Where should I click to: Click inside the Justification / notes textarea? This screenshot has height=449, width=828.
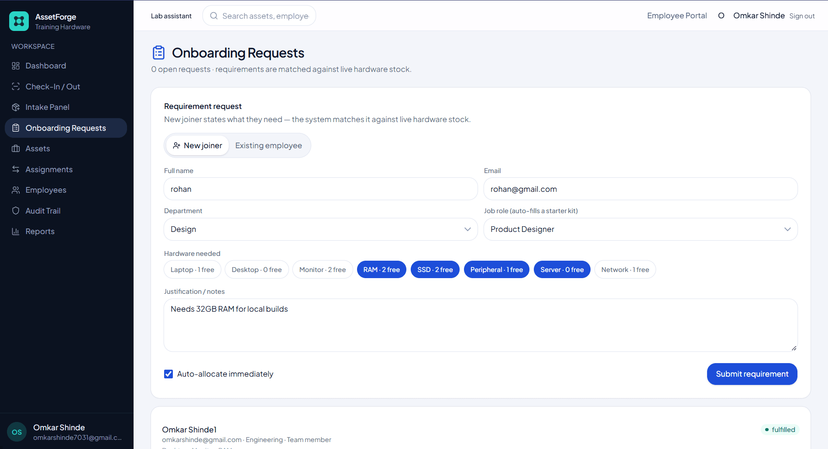point(481,325)
